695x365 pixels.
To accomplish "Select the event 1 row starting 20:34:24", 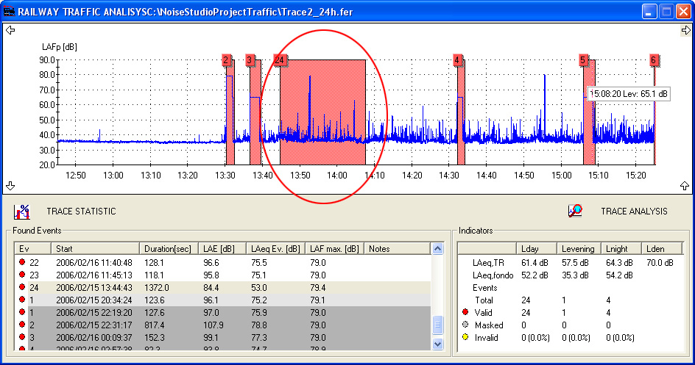I will point(222,300).
